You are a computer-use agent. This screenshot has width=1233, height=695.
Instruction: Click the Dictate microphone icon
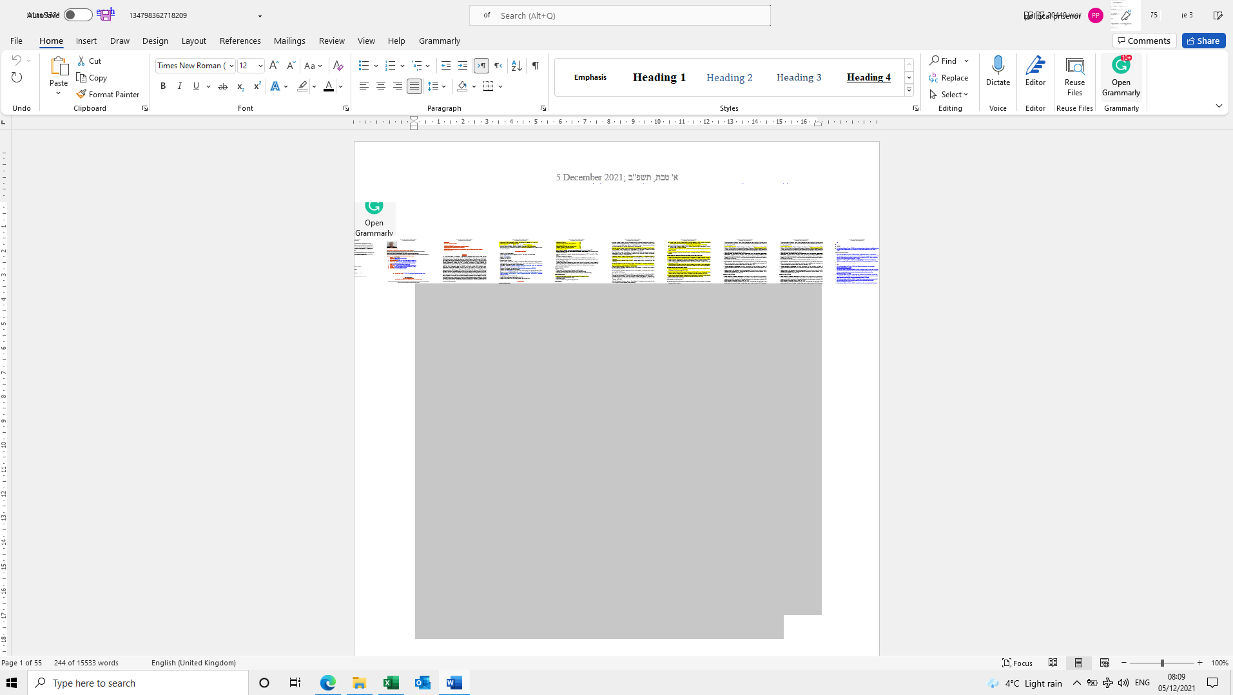coord(998,65)
